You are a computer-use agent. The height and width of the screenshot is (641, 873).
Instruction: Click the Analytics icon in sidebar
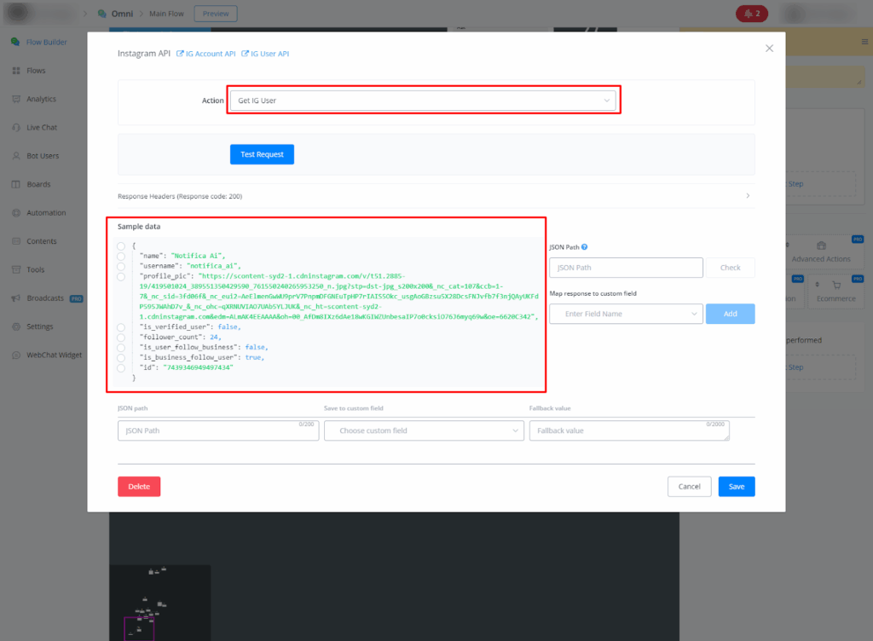point(16,99)
